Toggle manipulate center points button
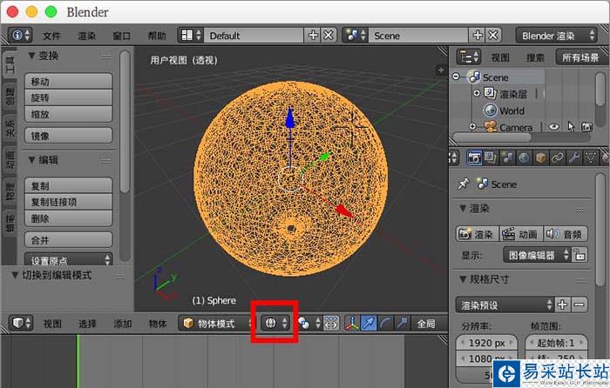The width and height of the screenshot is (610, 388). (331, 323)
